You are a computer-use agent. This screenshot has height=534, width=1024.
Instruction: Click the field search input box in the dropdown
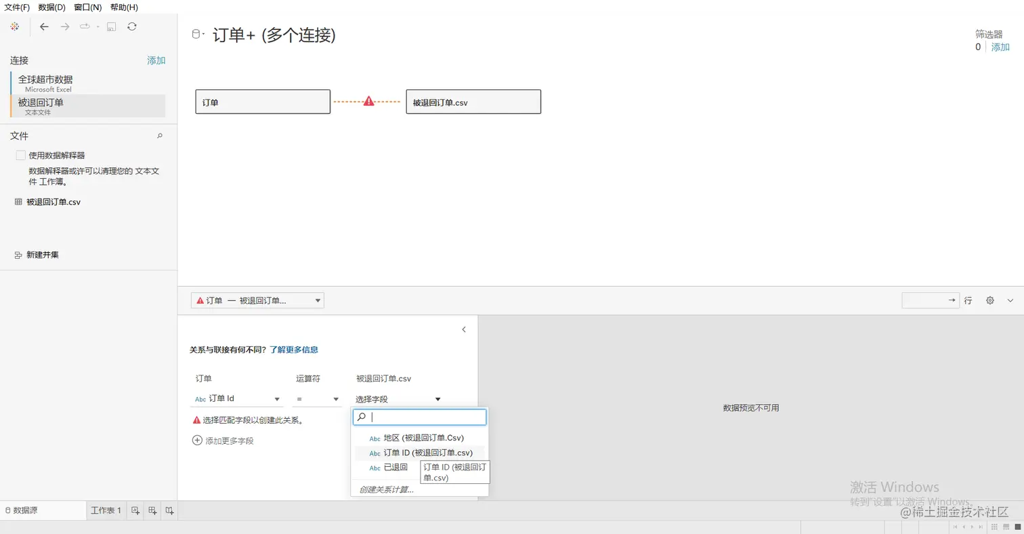420,417
